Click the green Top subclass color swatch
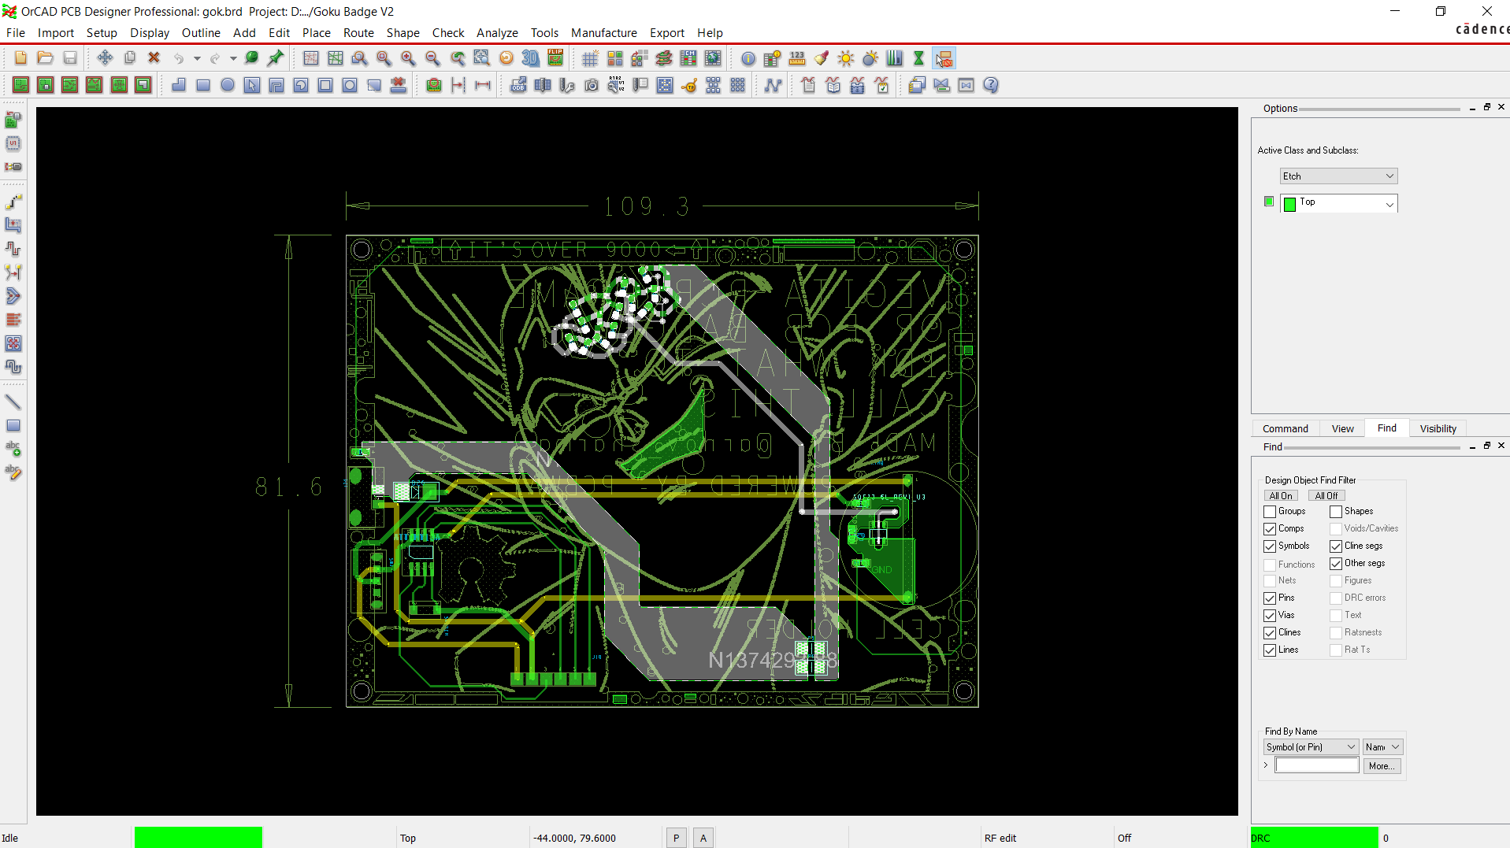1510x848 pixels. tap(1289, 205)
